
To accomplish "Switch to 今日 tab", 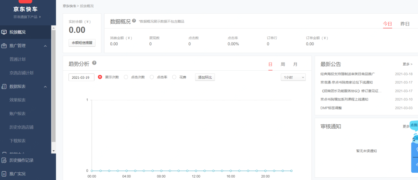I will point(387,24).
